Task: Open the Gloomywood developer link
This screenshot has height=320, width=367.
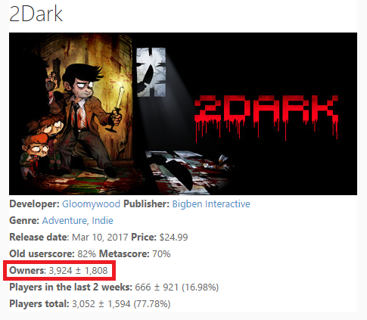Action: [91, 204]
